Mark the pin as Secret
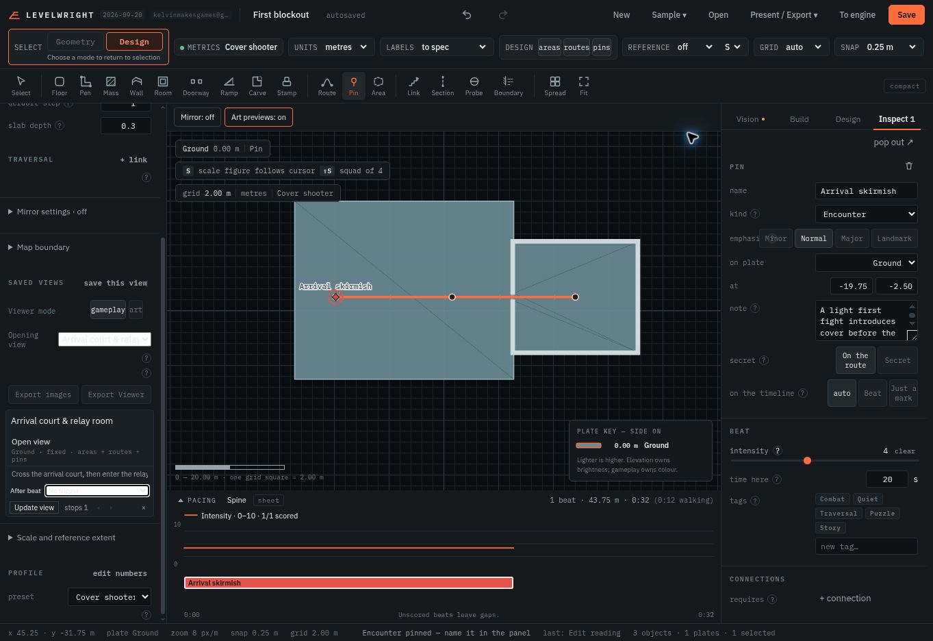The width and height of the screenshot is (933, 641). pyautogui.click(x=897, y=360)
